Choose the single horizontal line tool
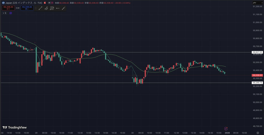This screenshot has width=264, height=135. [57, 8]
